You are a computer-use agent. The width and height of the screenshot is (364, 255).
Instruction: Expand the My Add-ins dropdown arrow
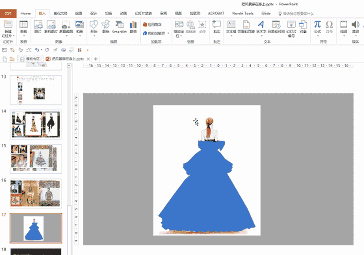168,33
